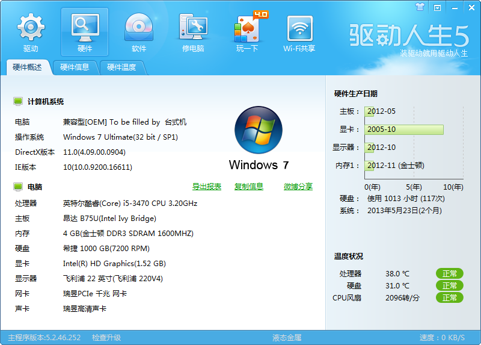Click the 电脑 section green icon
This screenshot has width=481, height=345.
pyautogui.click(x=18, y=187)
